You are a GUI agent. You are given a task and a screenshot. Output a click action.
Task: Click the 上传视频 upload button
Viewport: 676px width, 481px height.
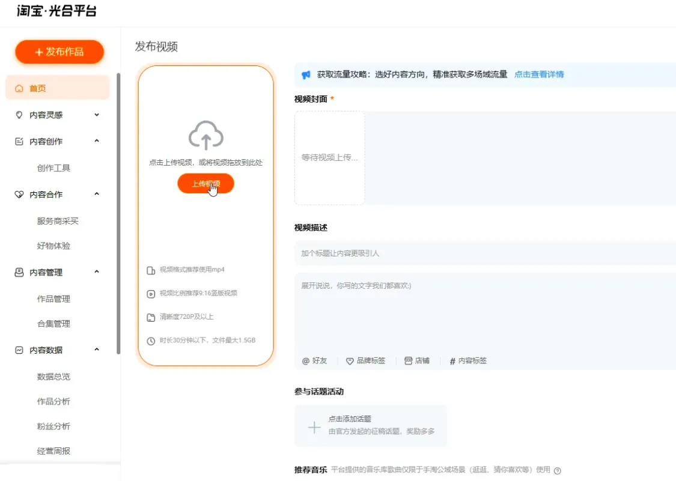tap(206, 183)
